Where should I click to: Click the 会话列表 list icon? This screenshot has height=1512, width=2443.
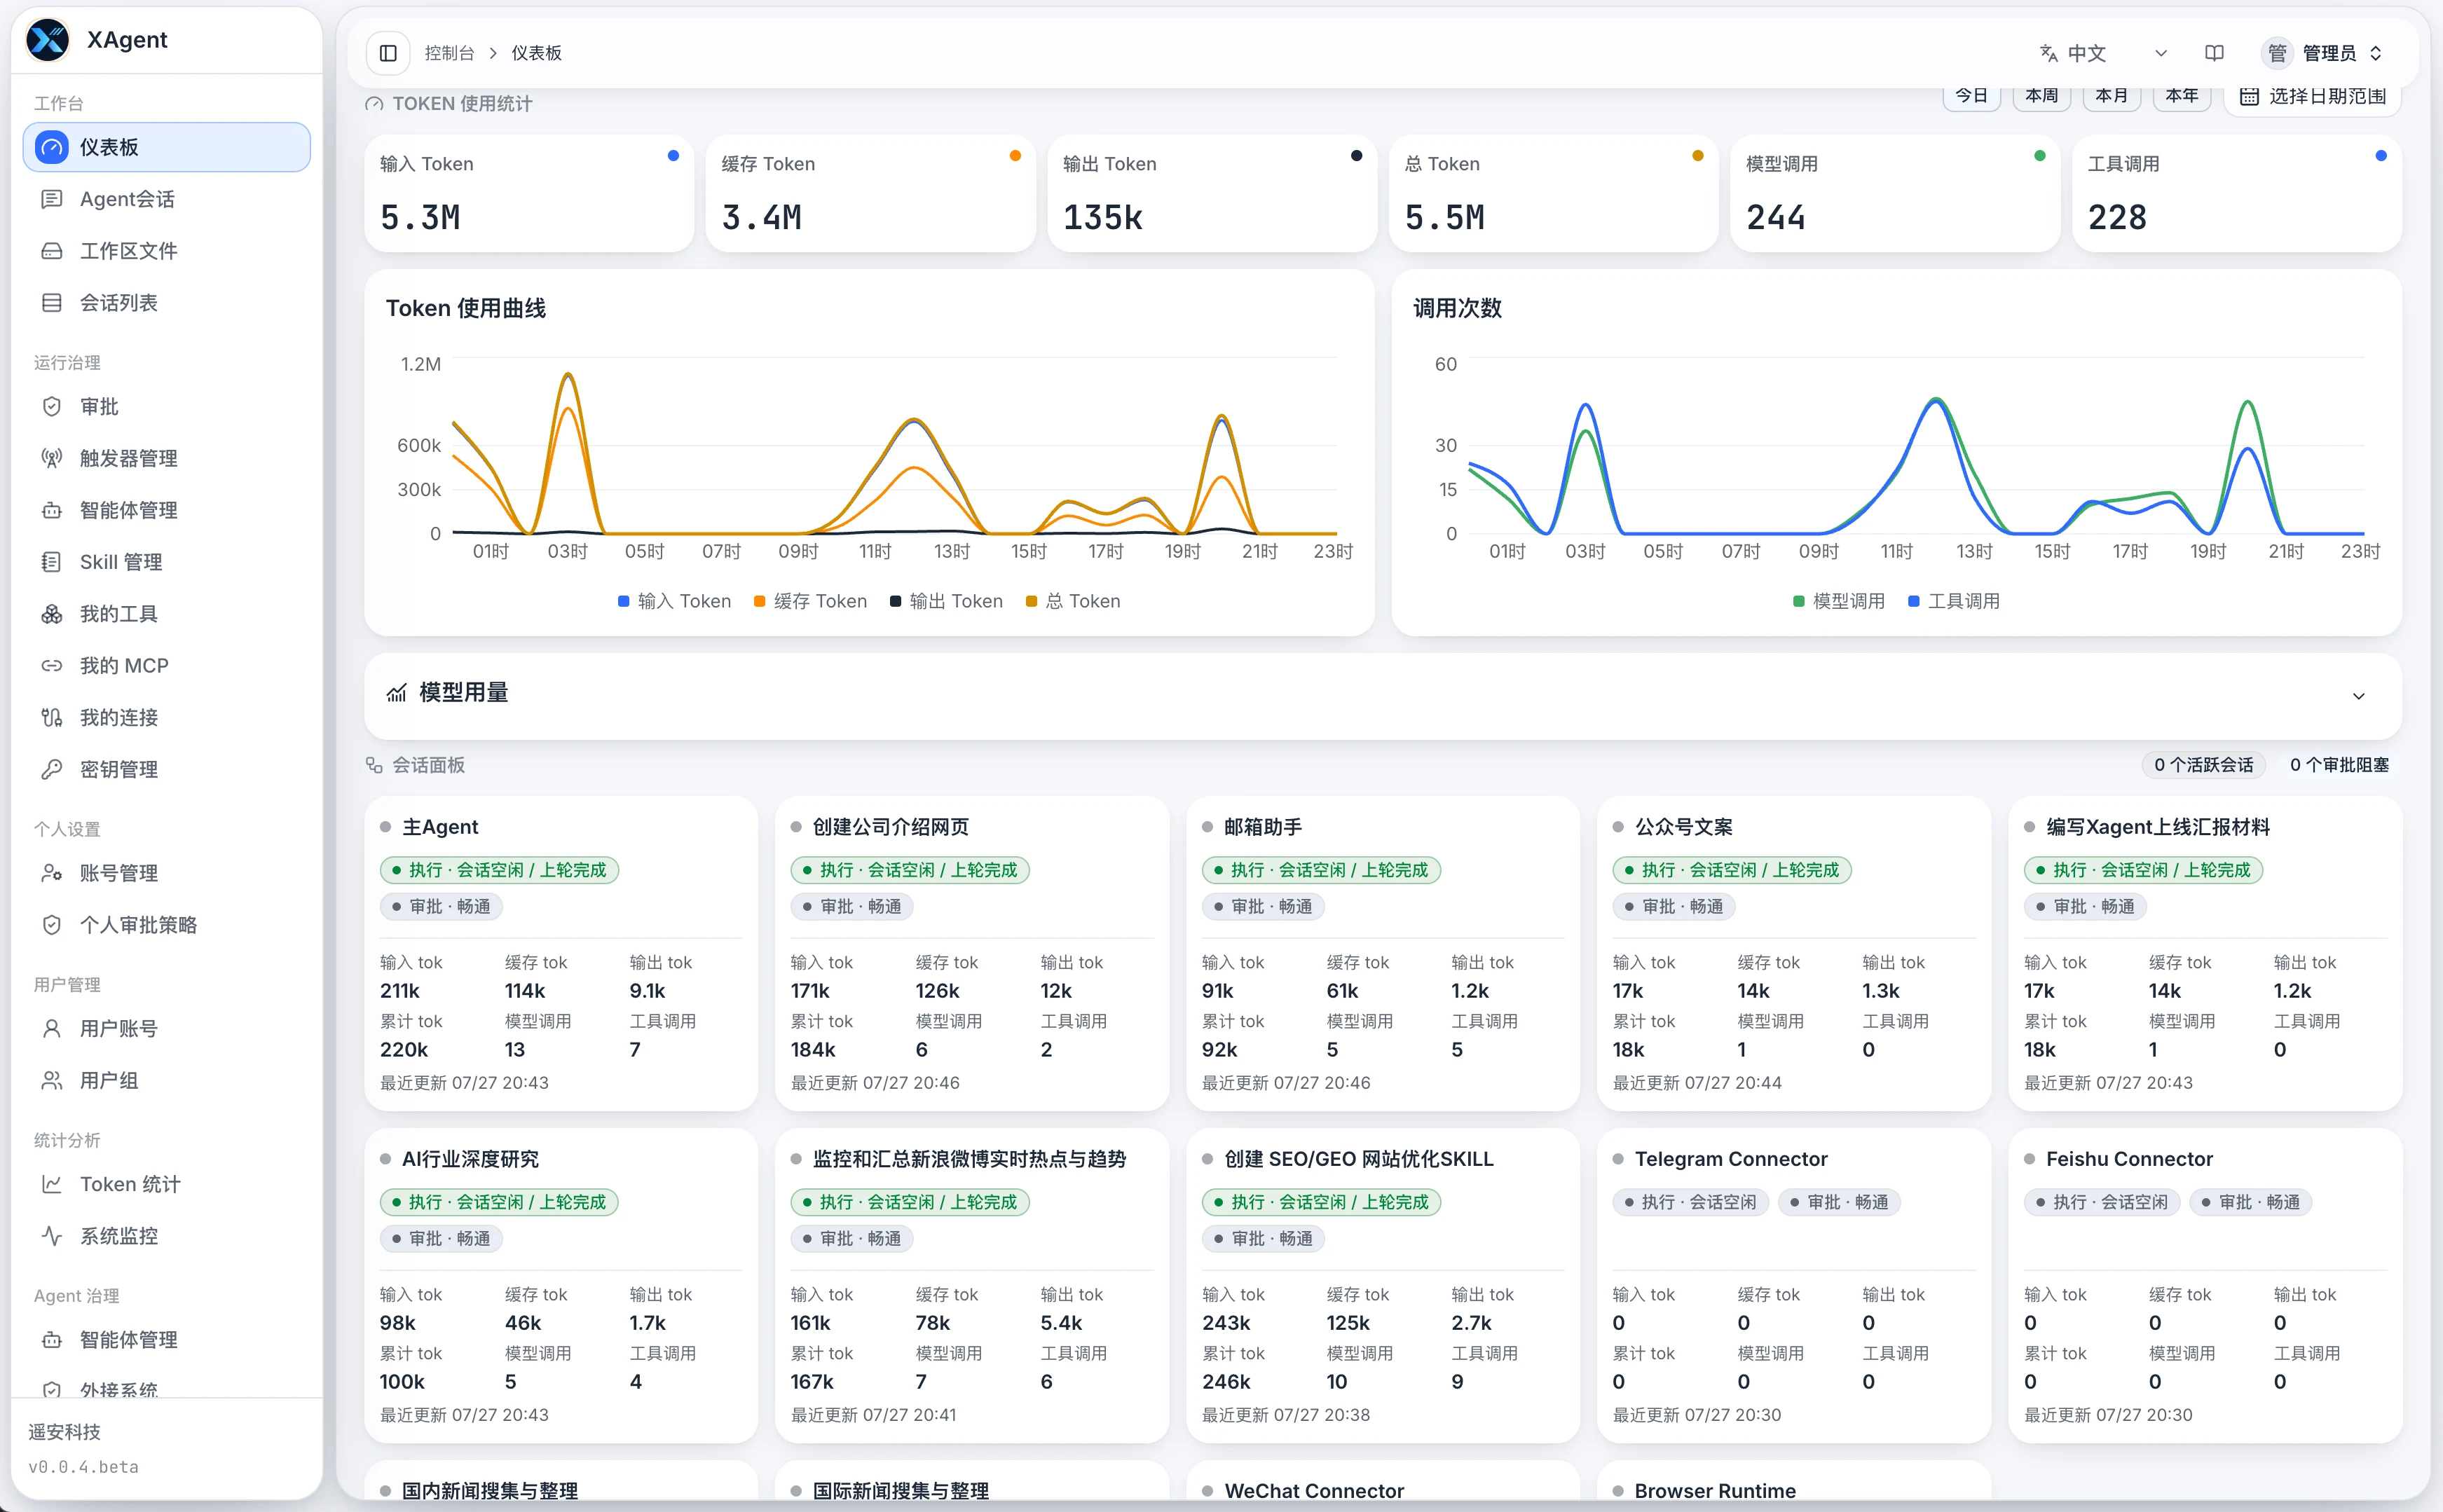[x=52, y=303]
